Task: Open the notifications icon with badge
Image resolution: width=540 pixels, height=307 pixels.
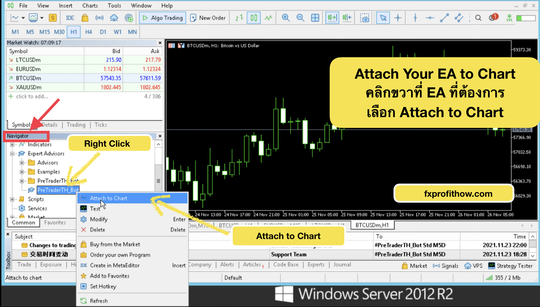Action: [493, 18]
